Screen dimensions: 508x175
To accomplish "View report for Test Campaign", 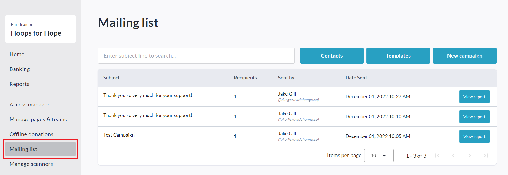I will tap(474, 136).
